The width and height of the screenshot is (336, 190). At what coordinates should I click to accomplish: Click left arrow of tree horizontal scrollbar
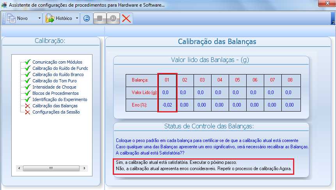19,168
